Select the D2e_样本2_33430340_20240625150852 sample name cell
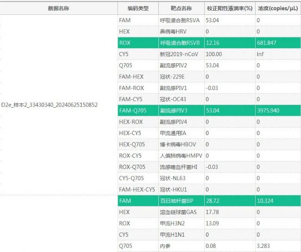The height and width of the screenshot is (252, 301). [50, 105]
